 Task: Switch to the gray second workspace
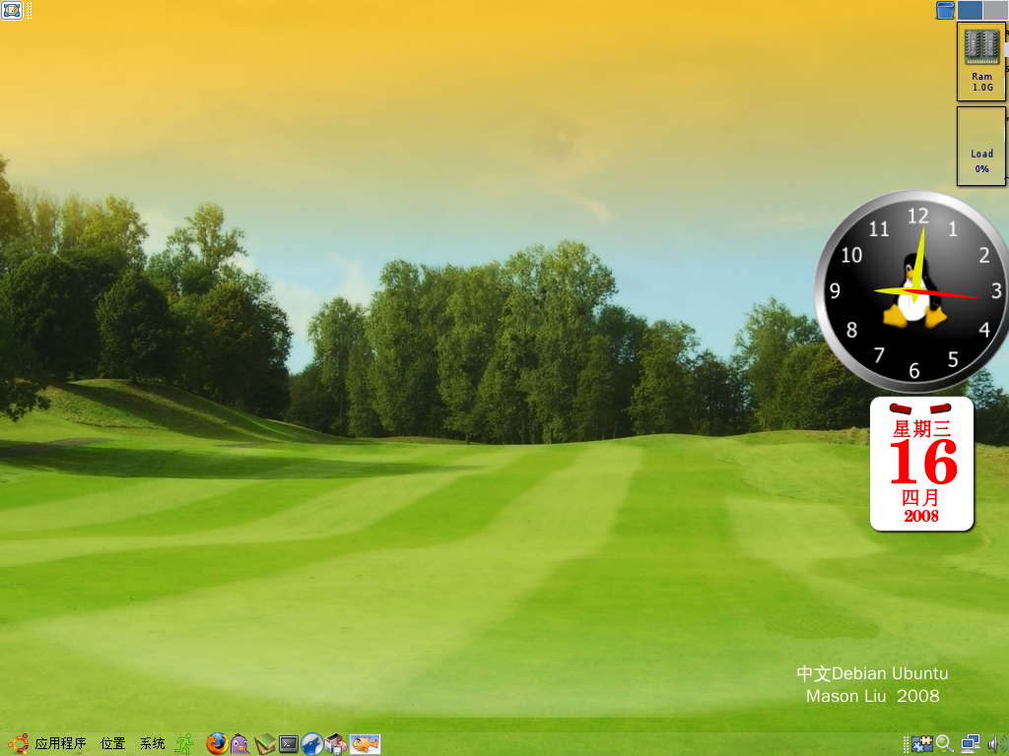(995, 10)
